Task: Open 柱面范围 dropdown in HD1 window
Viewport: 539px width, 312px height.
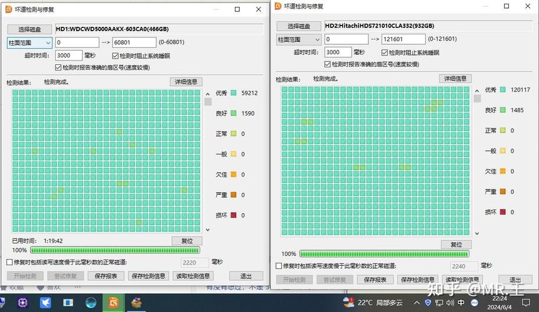Action: pyautogui.click(x=29, y=42)
